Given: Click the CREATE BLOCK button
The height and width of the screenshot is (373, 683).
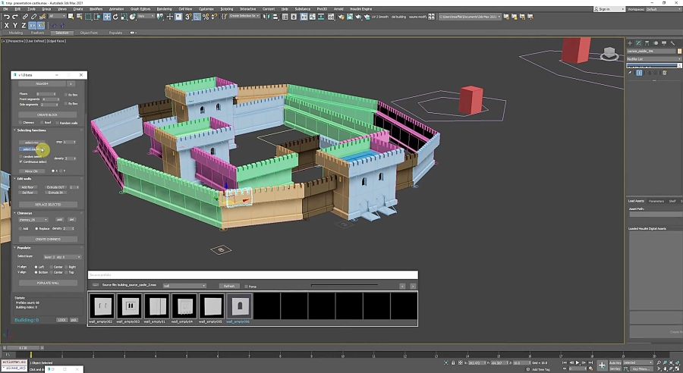Looking at the screenshot, I should tap(48, 114).
